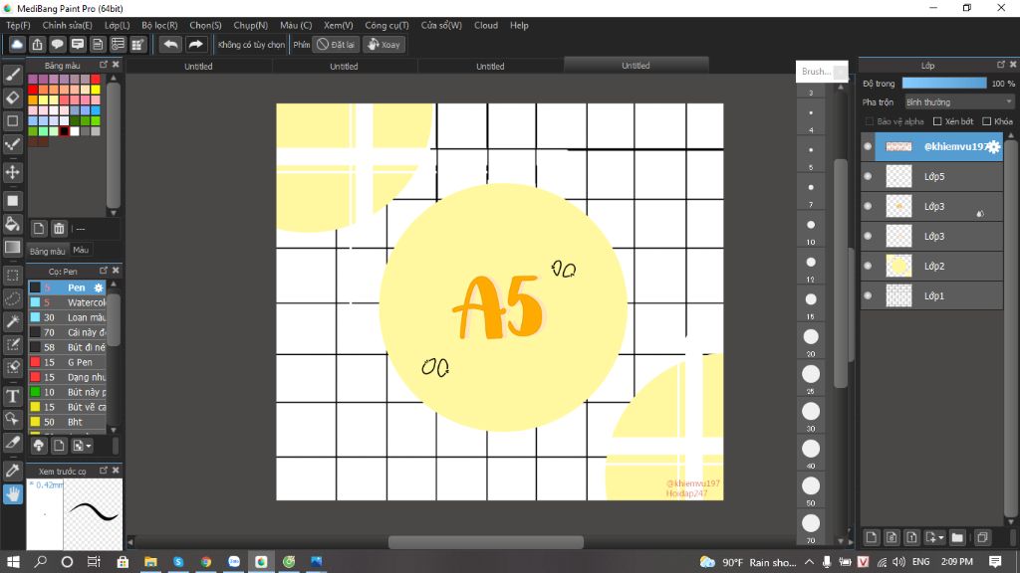
Task: Open the Lớp(L) menu
Action: (118, 25)
